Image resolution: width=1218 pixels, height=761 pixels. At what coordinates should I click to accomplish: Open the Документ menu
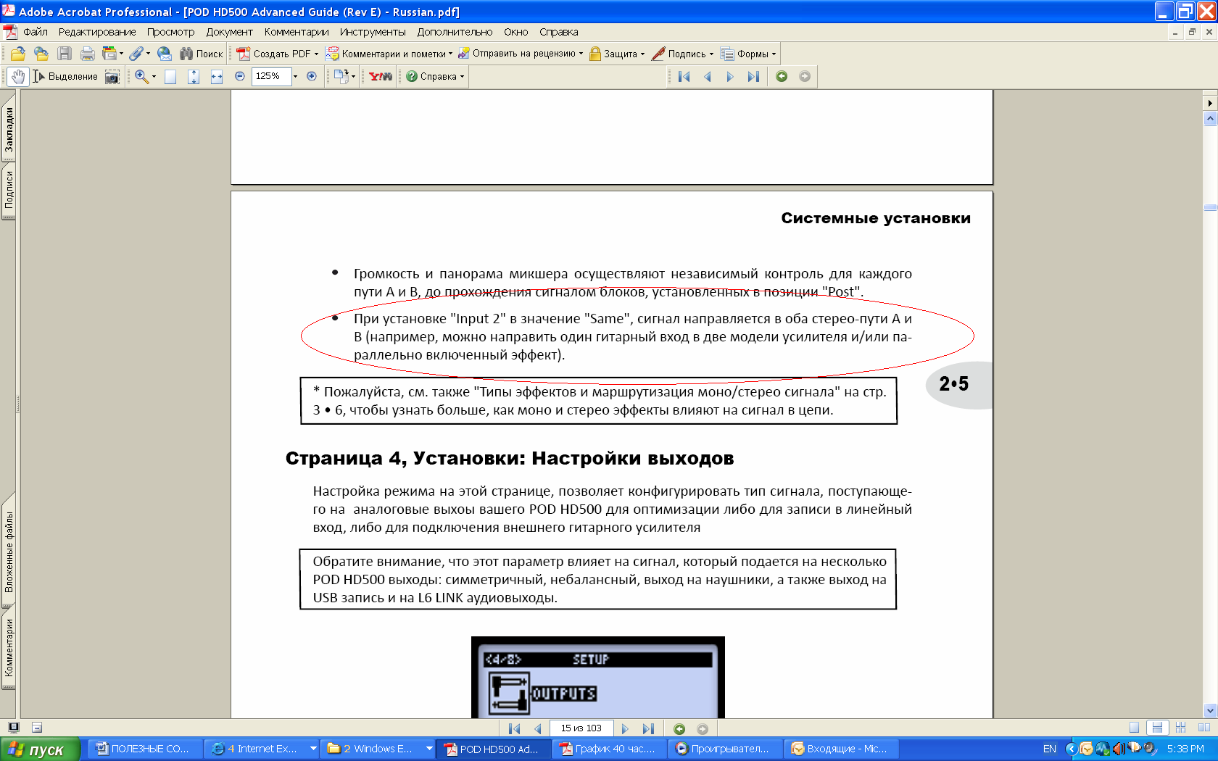click(229, 32)
